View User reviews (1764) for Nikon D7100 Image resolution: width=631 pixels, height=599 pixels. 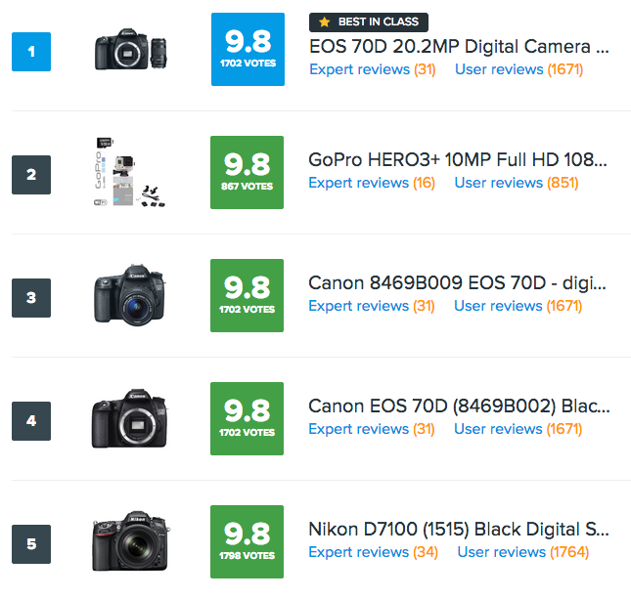click(523, 552)
